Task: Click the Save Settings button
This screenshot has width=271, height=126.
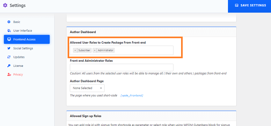Action: pos(249,6)
